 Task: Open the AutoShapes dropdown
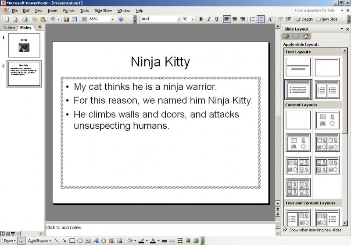pos(39,241)
